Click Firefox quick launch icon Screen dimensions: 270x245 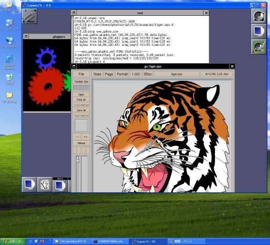[42, 241]
